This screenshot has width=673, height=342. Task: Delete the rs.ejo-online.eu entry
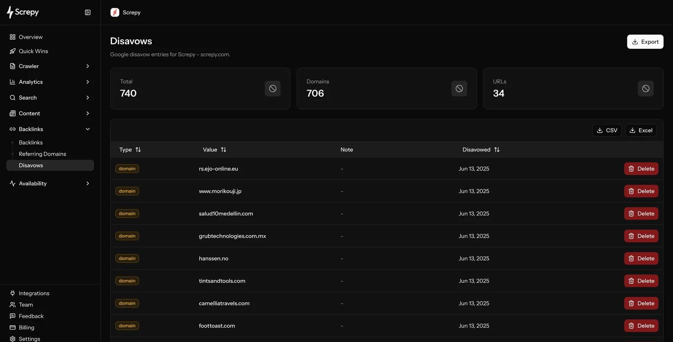pos(641,169)
